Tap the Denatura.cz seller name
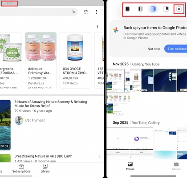This screenshot has height=178, width=187. click(36, 83)
